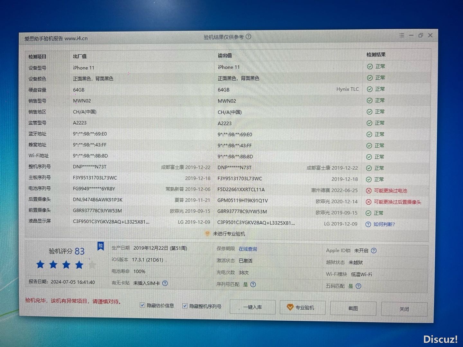The height and width of the screenshot is (347, 463).
Task: Click the 专业验机 button
Action: [x=302, y=308]
